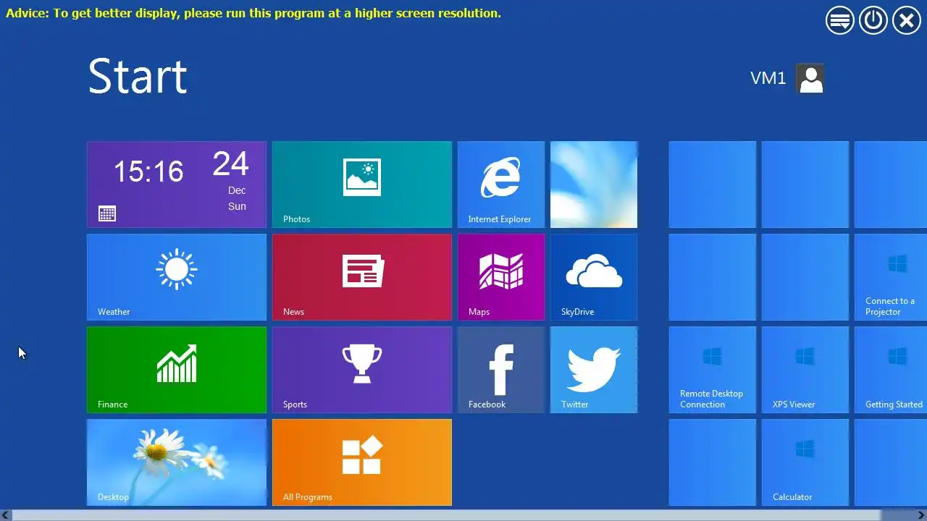Open the Maps tile

coord(501,277)
